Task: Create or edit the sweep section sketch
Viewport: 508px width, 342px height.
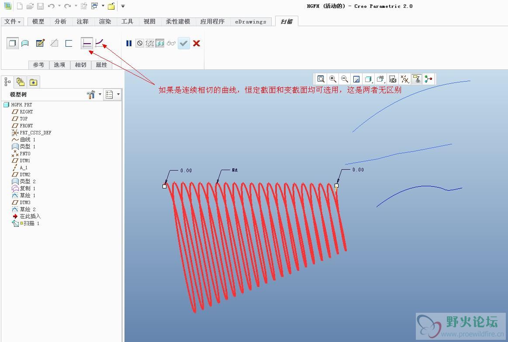Action: [x=40, y=43]
